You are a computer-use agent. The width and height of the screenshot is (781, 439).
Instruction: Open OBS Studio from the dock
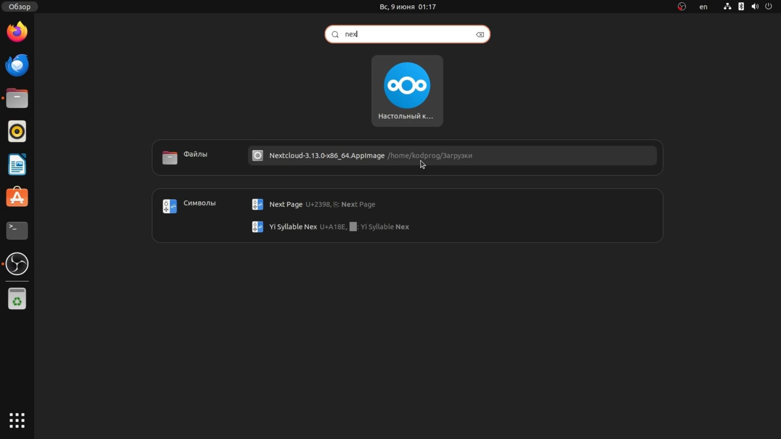(17, 264)
